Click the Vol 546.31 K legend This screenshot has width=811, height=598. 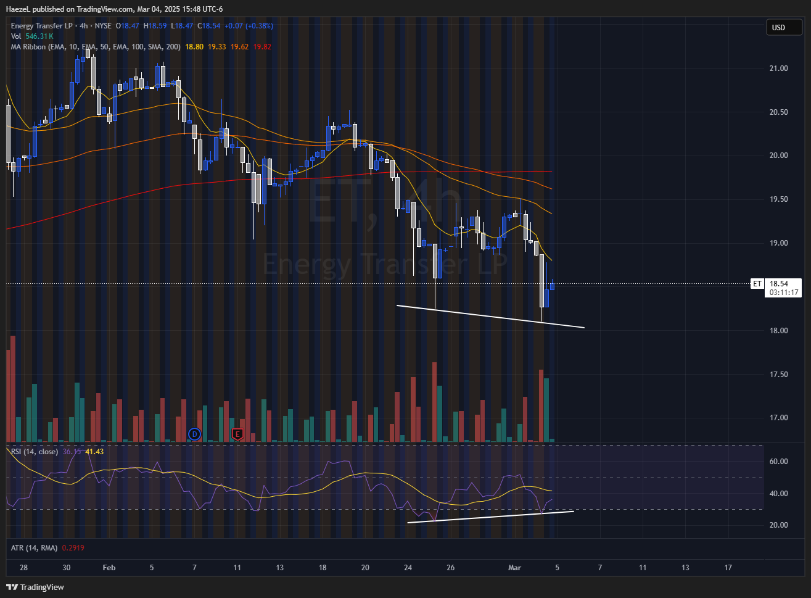coord(32,36)
